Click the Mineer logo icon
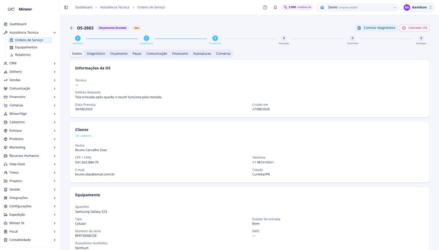 (x=11, y=9)
